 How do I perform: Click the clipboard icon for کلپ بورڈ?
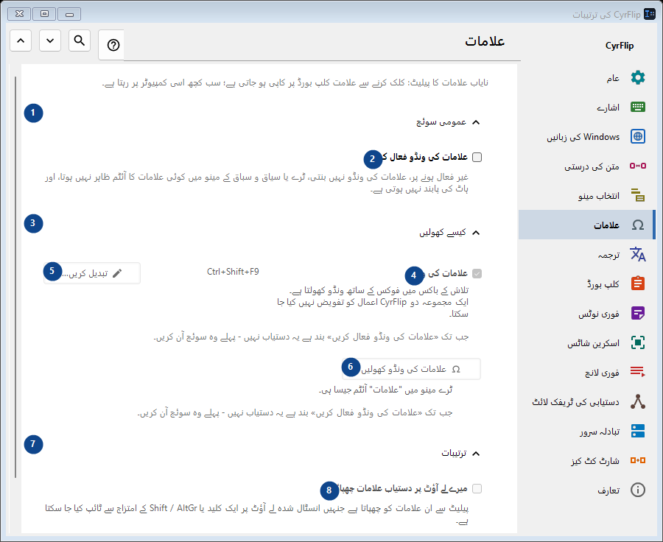(x=638, y=284)
